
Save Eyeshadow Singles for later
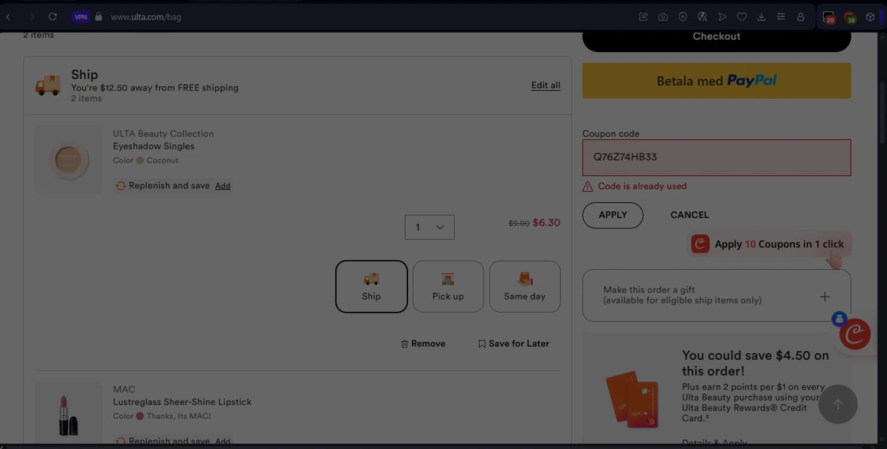click(514, 344)
